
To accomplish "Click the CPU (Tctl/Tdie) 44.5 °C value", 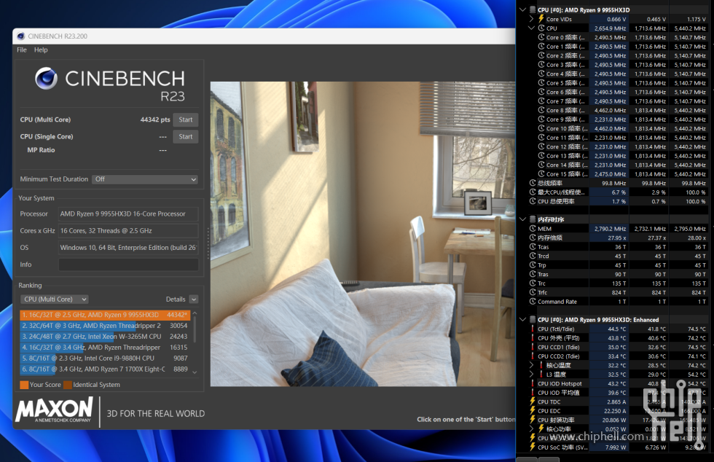I will pos(617,329).
